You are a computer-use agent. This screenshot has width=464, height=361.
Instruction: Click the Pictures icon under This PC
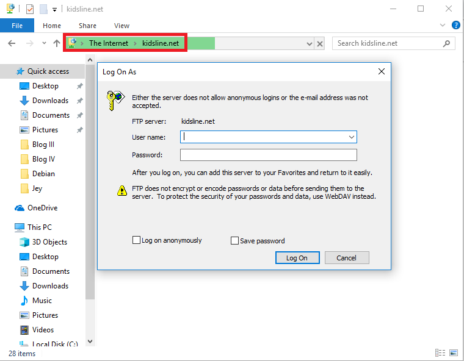coord(24,315)
